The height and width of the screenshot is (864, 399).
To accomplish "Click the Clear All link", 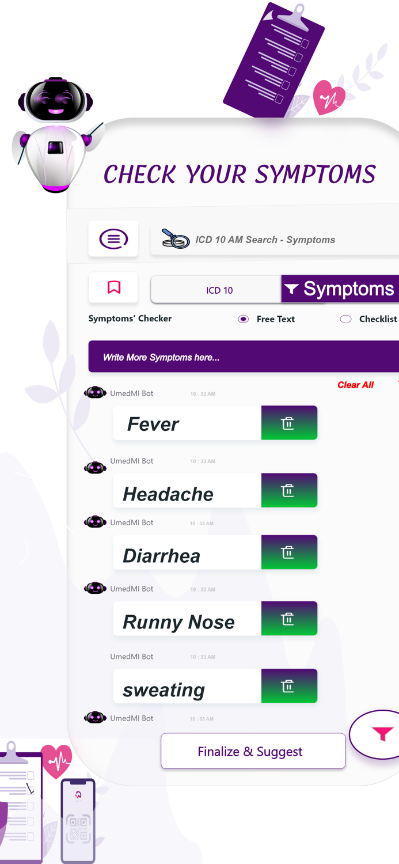I will tap(355, 385).
